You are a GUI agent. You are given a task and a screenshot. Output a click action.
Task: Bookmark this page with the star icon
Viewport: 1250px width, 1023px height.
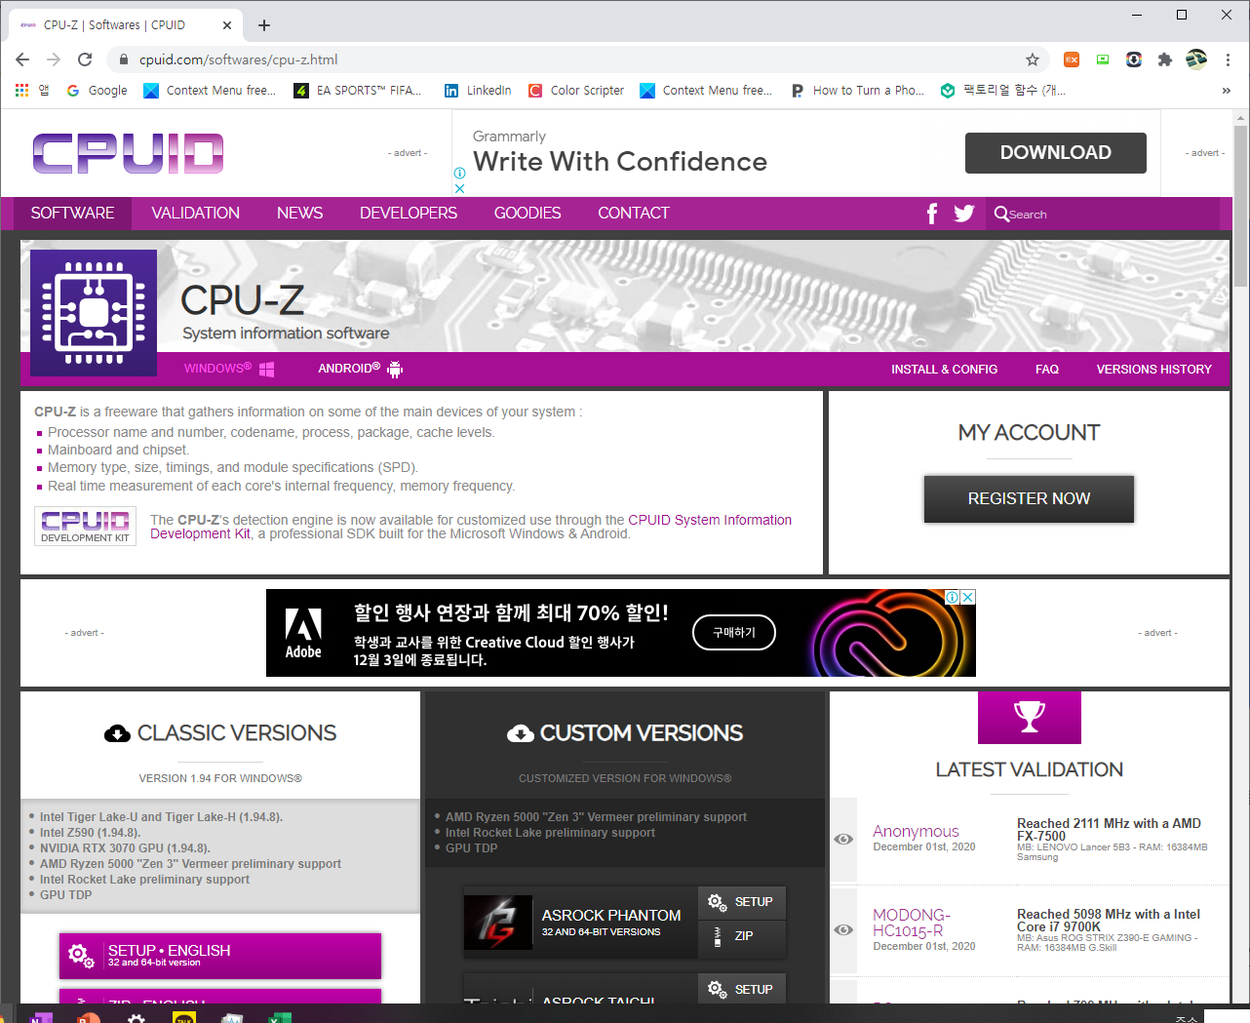1033,59
